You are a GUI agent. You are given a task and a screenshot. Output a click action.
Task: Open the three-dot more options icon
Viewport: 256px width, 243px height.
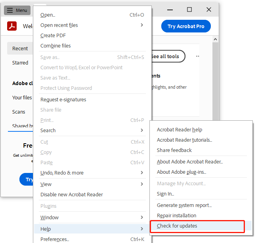point(198,56)
